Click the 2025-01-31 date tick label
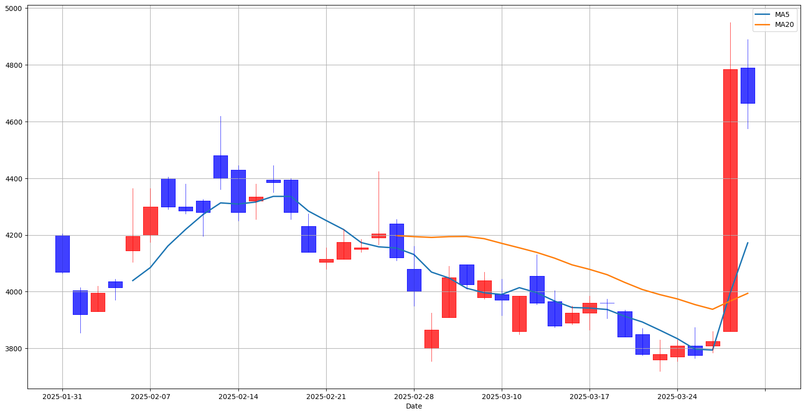Screen dimensions: 805x415 pos(62,397)
